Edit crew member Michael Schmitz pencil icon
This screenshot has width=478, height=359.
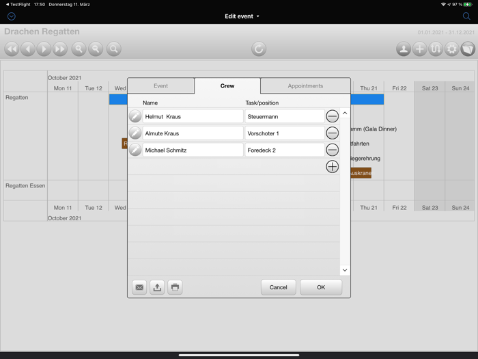click(x=135, y=150)
